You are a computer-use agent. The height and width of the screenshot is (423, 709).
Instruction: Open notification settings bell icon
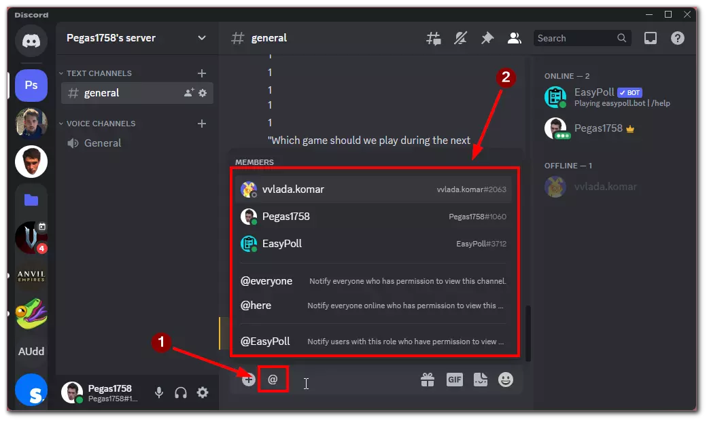coord(460,39)
